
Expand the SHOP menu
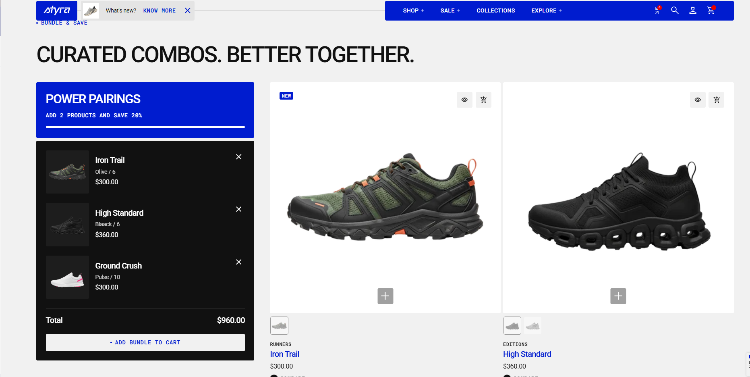click(x=414, y=10)
